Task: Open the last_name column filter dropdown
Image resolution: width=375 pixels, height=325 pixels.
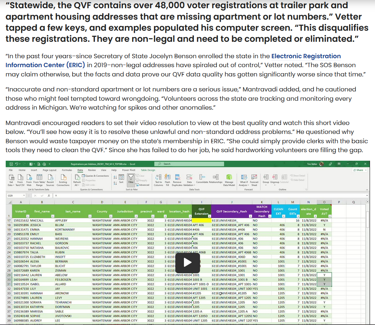Action: click(x=90, y=216)
